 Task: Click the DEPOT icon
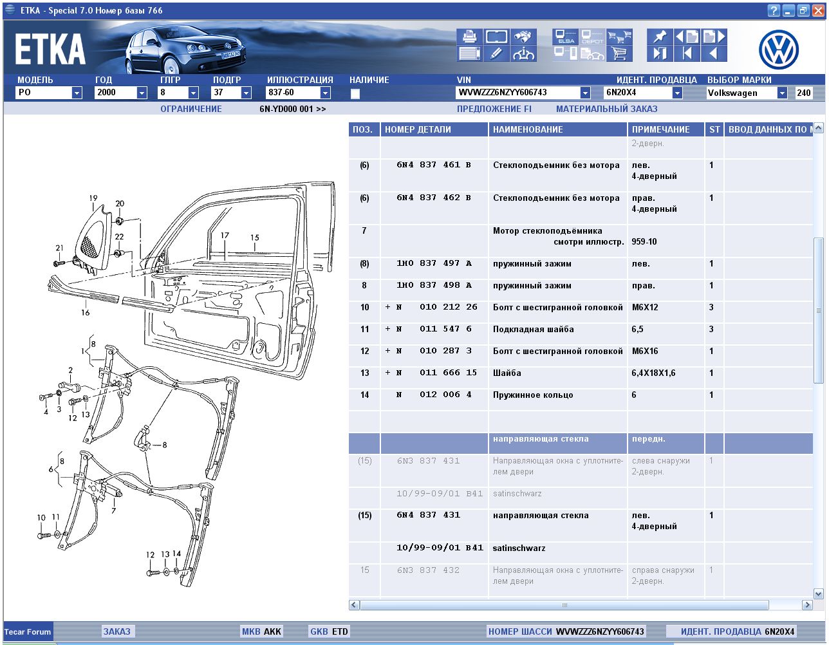click(593, 36)
